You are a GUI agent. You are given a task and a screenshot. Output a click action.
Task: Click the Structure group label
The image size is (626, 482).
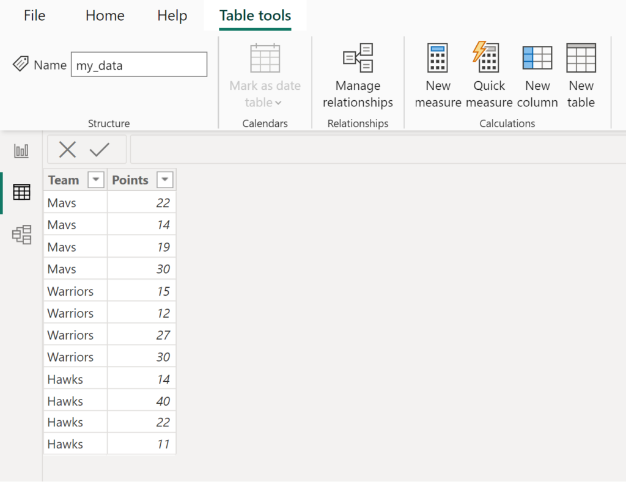(109, 123)
